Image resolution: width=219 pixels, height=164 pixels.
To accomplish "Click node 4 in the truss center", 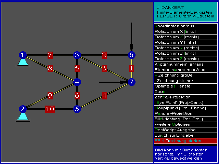I will point(77,82).
